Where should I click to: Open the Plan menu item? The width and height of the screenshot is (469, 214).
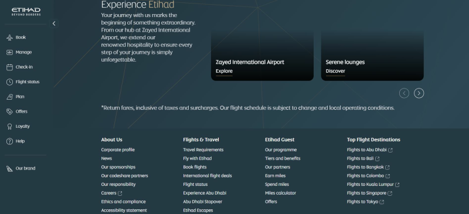(20, 97)
